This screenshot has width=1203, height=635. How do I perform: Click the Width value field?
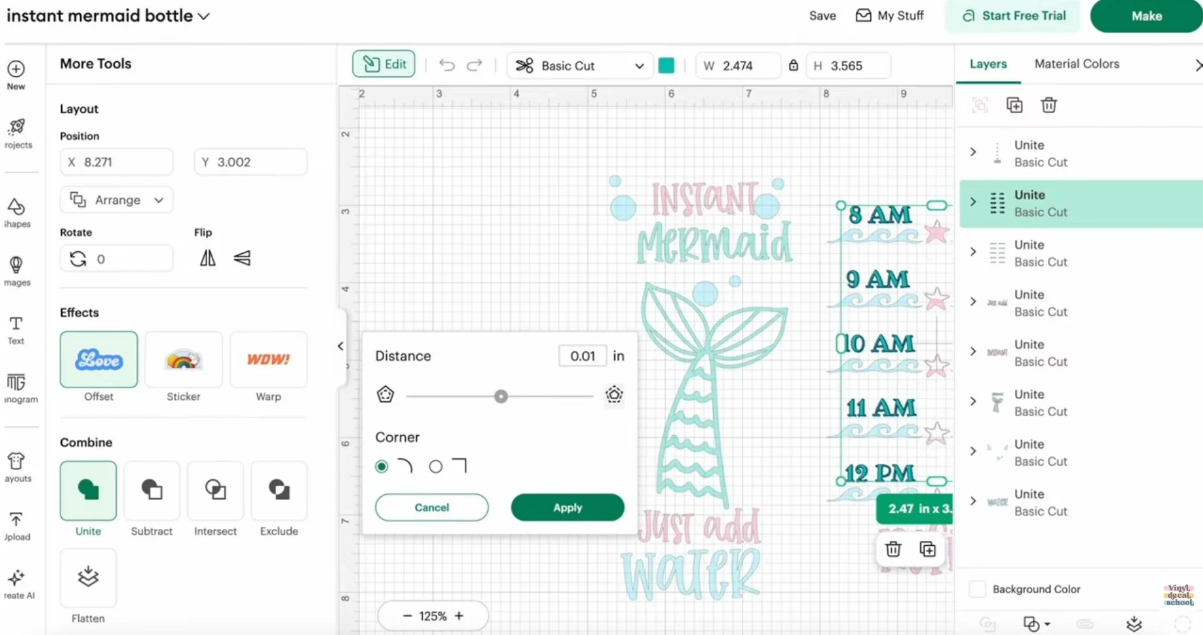click(x=738, y=66)
